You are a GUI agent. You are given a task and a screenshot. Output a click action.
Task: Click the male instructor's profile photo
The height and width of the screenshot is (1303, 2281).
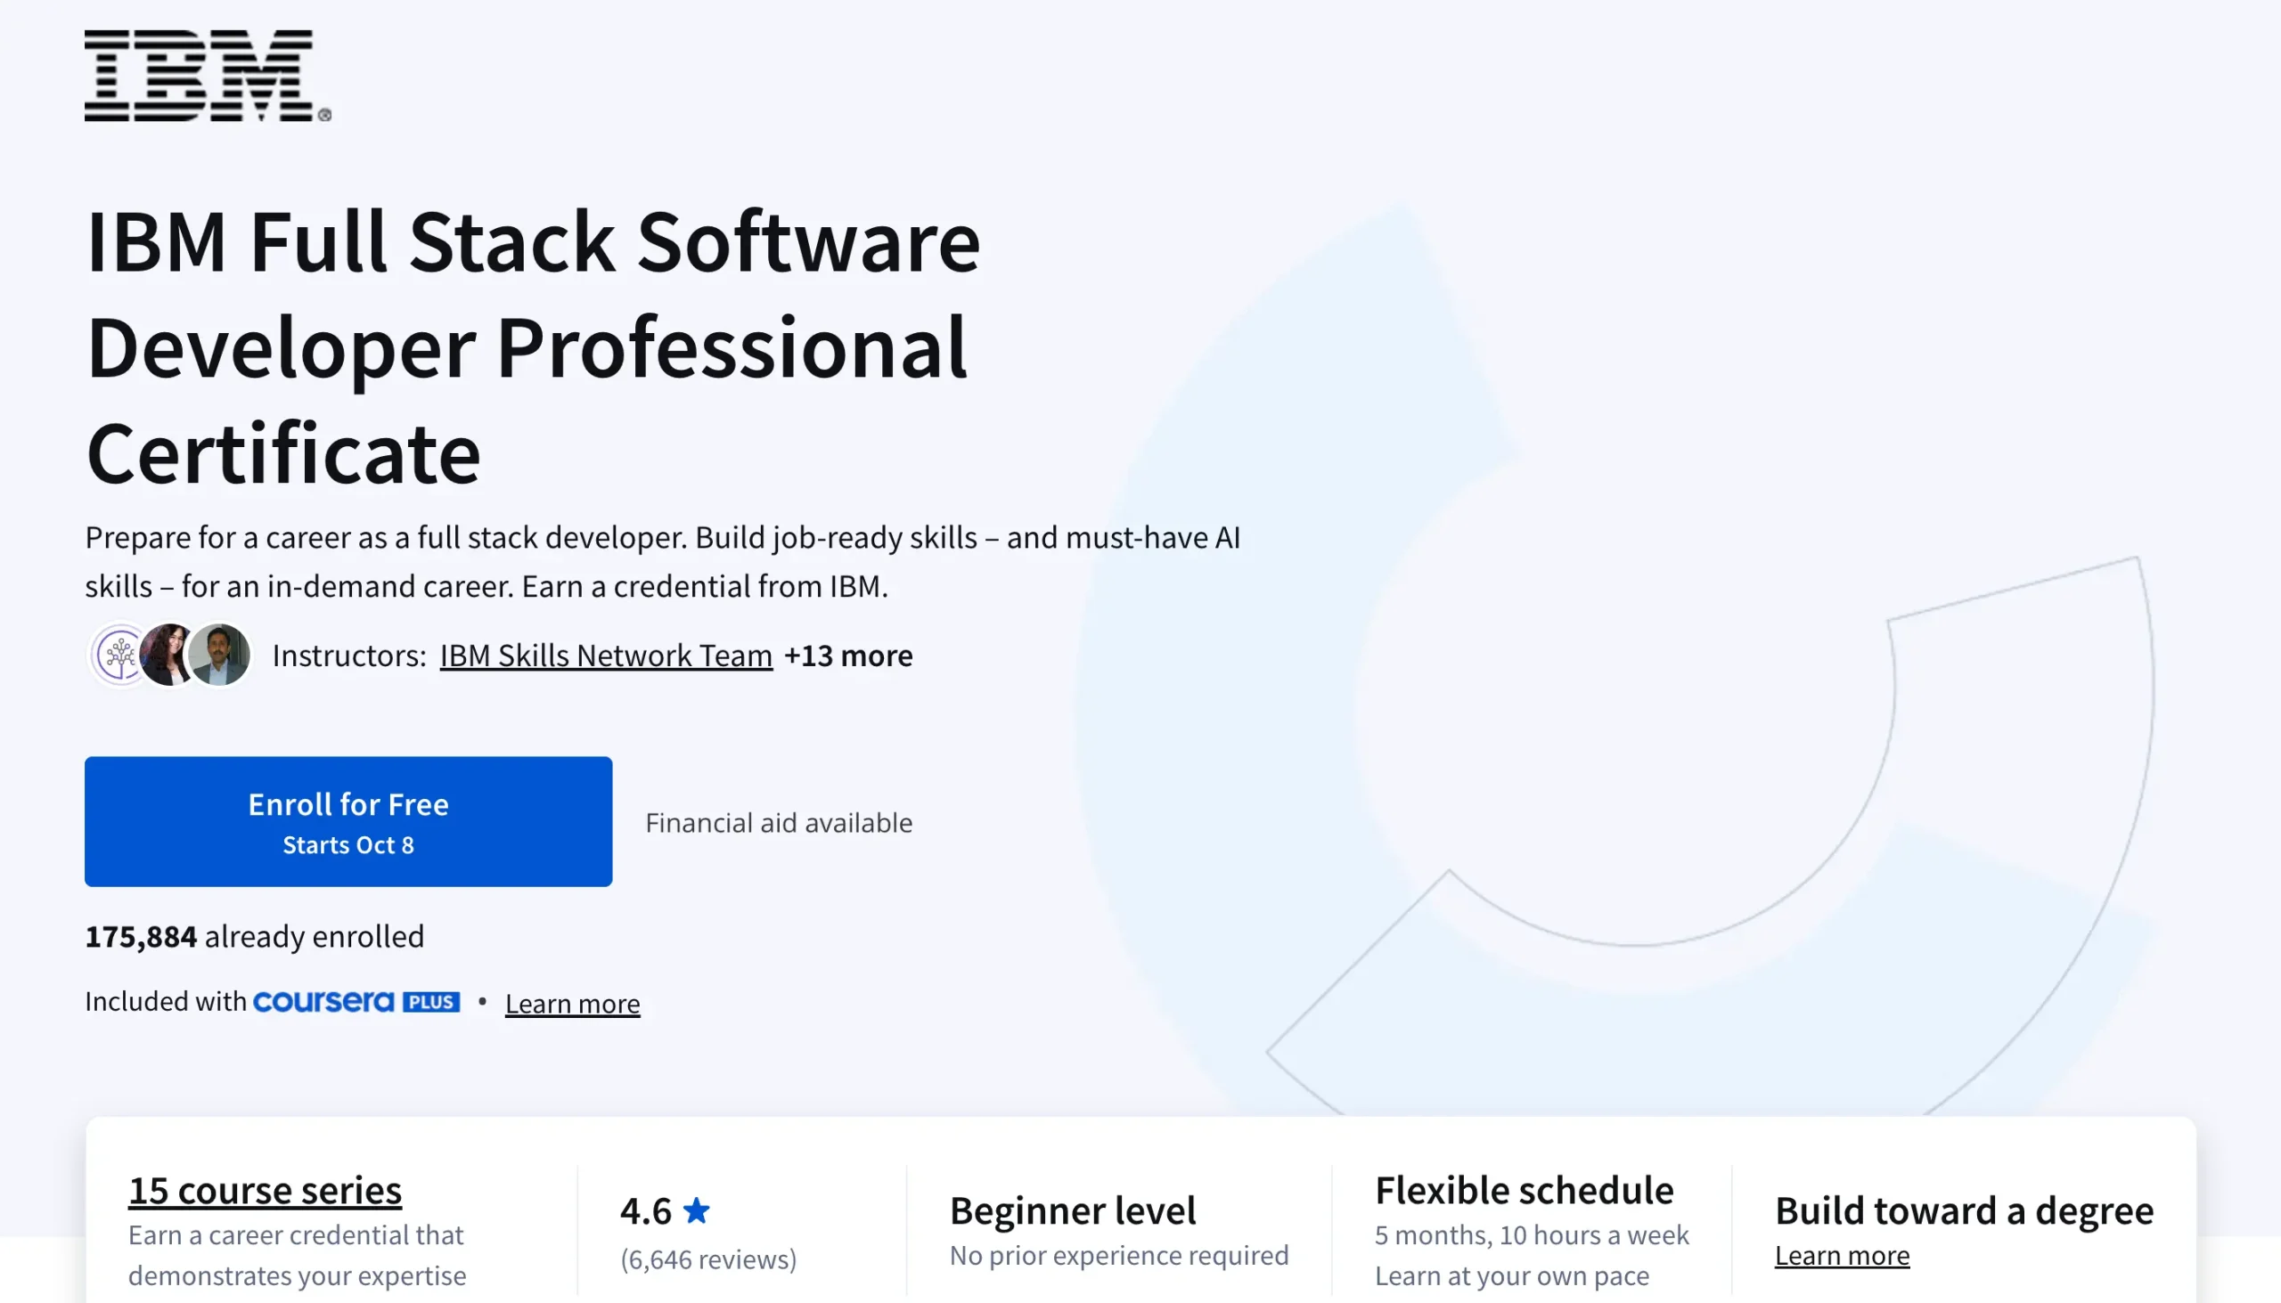point(220,656)
